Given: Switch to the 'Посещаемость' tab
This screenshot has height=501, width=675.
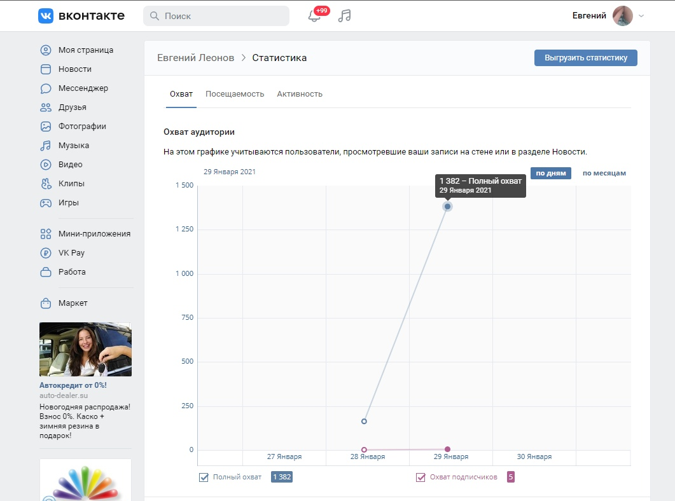Looking at the screenshot, I should click(x=235, y=94).
